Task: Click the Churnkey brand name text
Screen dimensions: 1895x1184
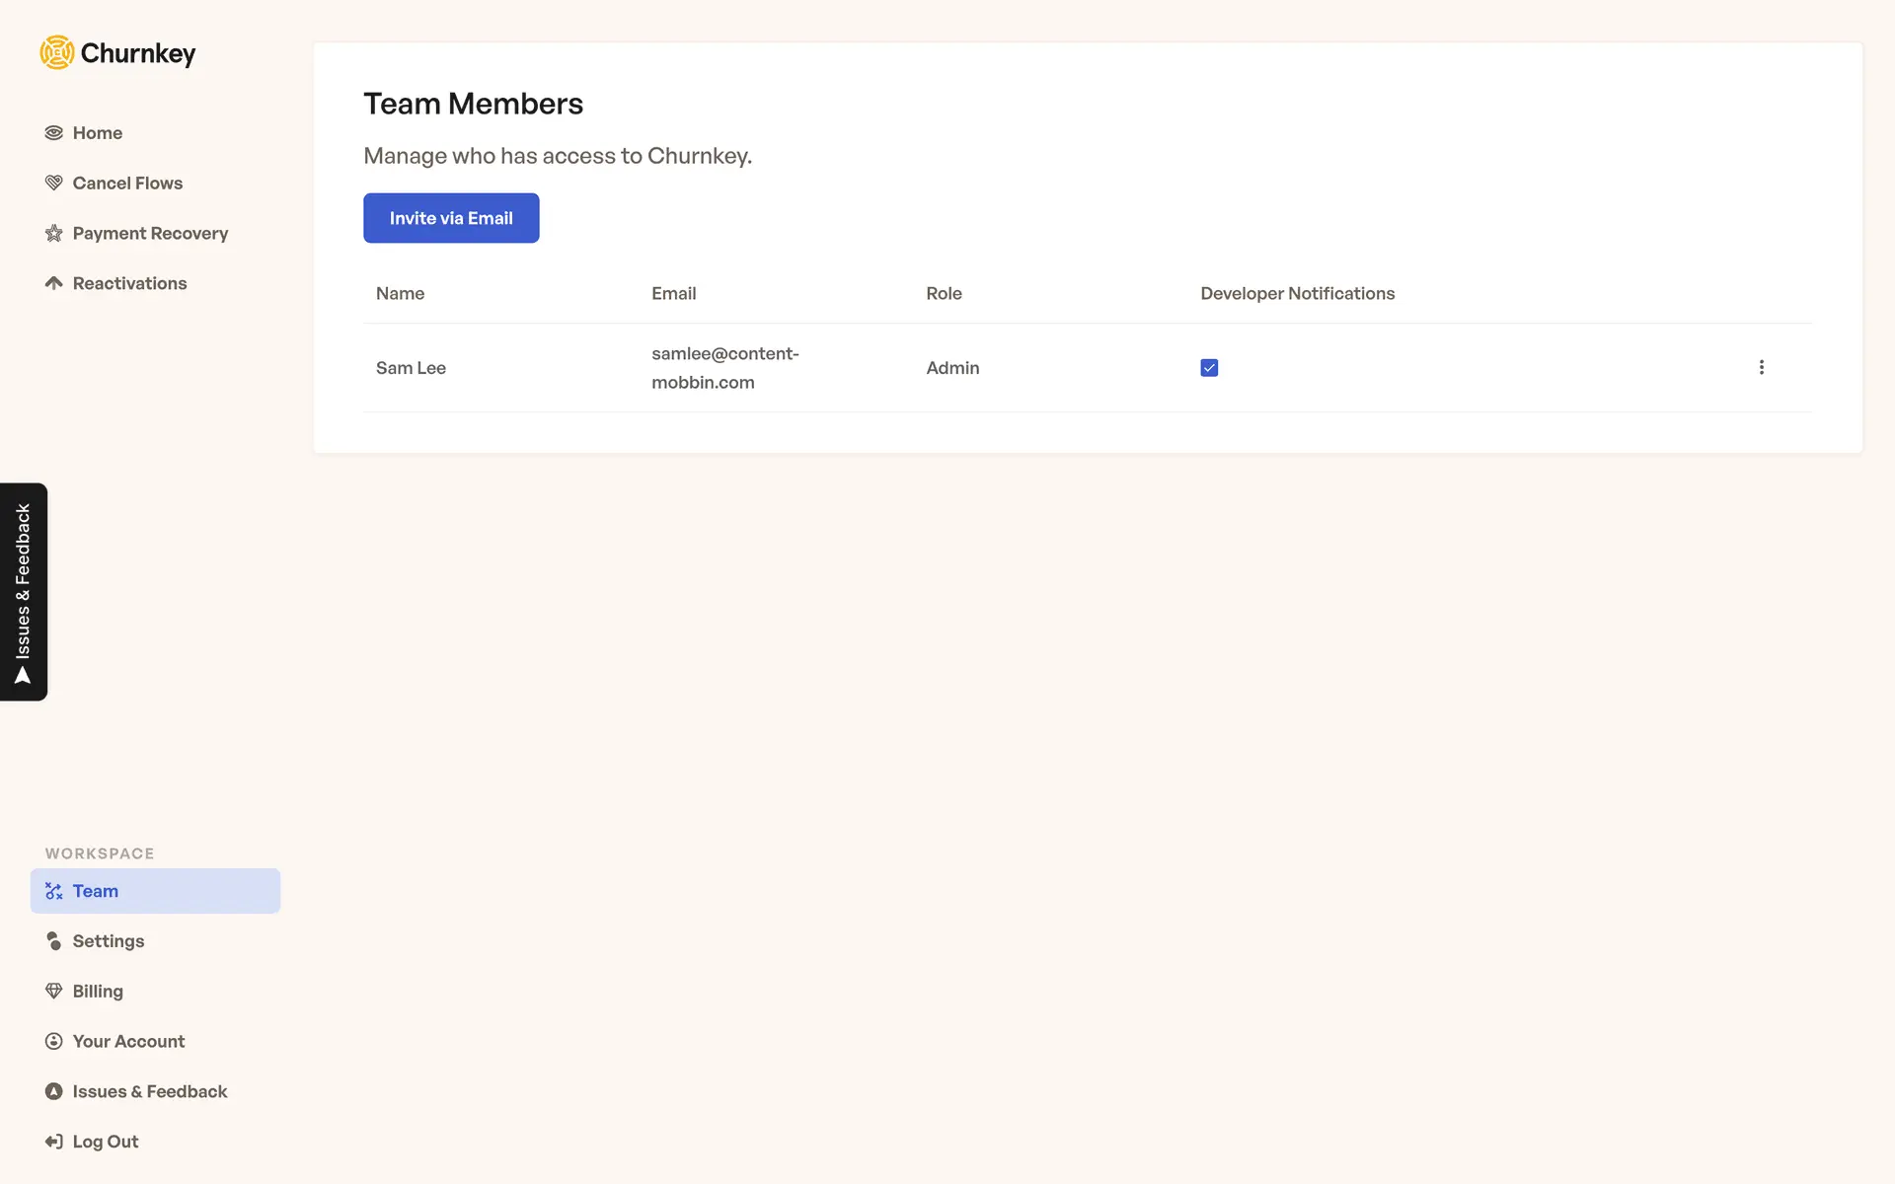Action: [138, 53]
